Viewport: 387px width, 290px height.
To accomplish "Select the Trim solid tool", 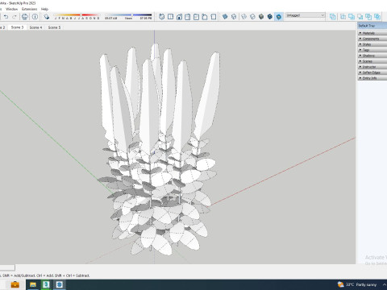I will (368, 17).
